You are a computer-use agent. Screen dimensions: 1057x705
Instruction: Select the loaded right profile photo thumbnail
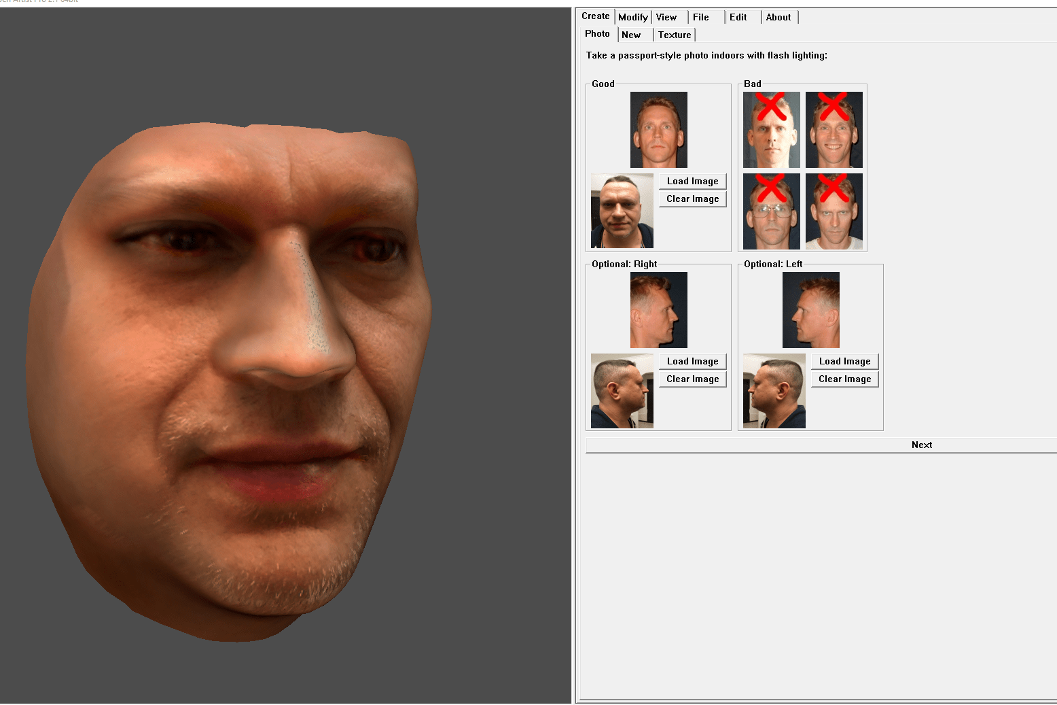pyautogui.click(x=622, y=391)
